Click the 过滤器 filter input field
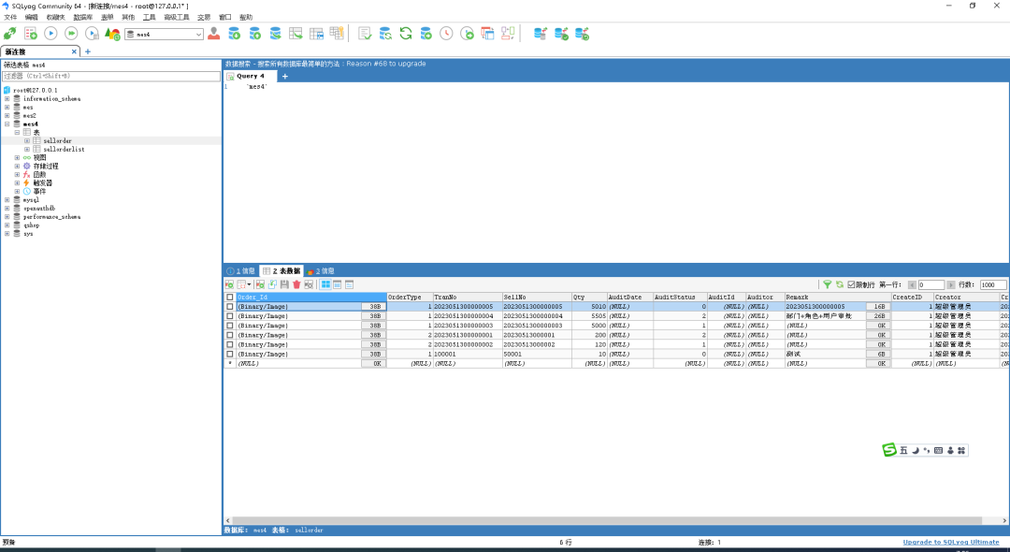 [110, 76]
